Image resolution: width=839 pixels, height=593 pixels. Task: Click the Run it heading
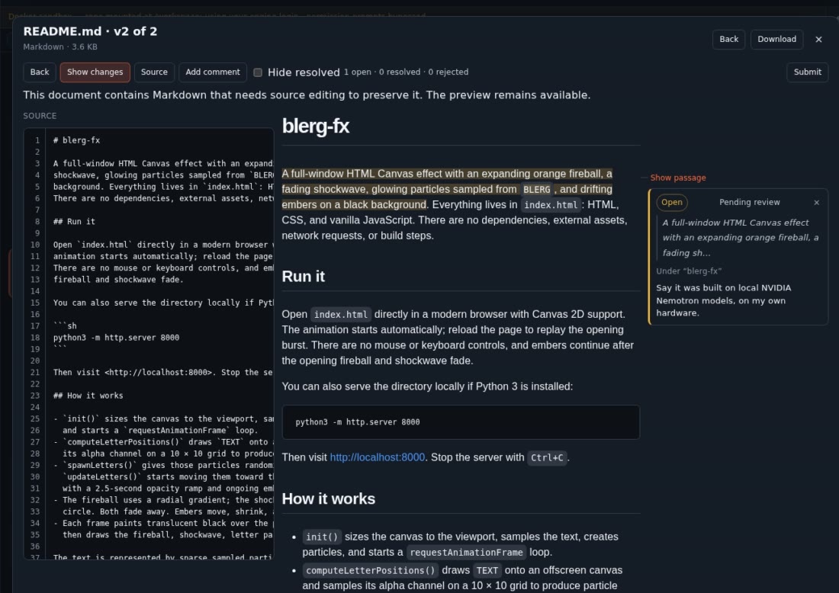pyautogui.click(x=303, y=277)
